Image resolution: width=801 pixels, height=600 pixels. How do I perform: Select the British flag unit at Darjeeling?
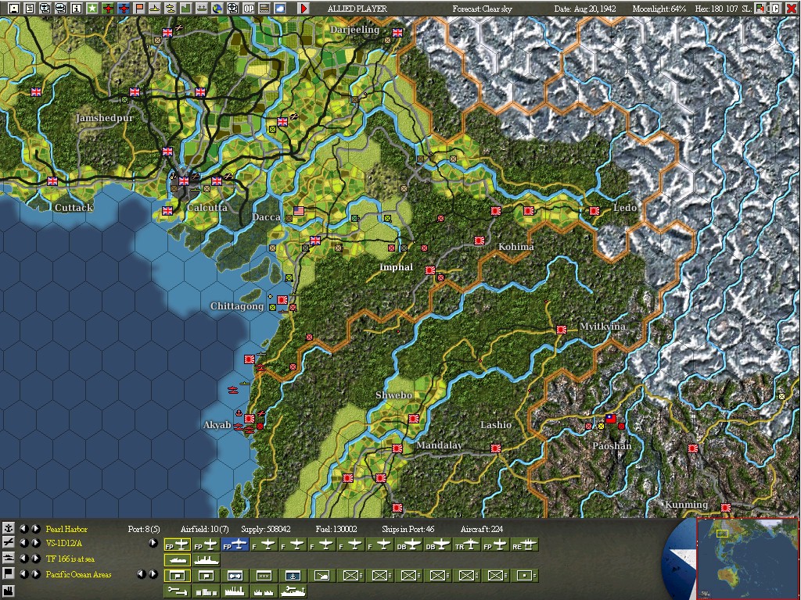[x=397, y=33]
